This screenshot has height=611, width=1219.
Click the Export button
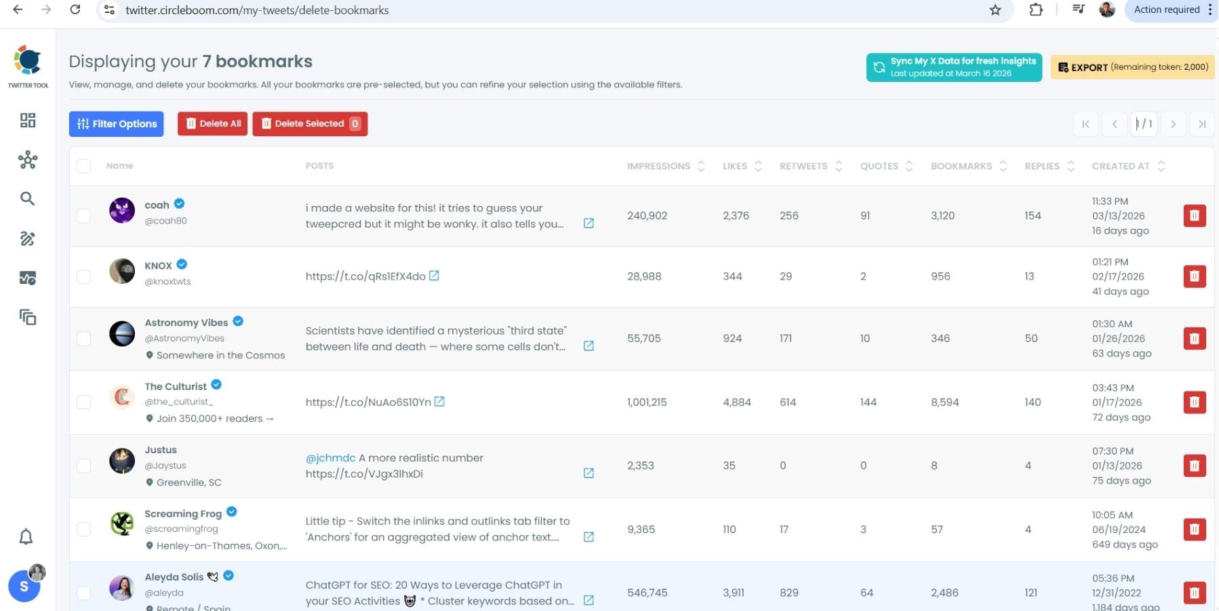[x=1132, y=67]
